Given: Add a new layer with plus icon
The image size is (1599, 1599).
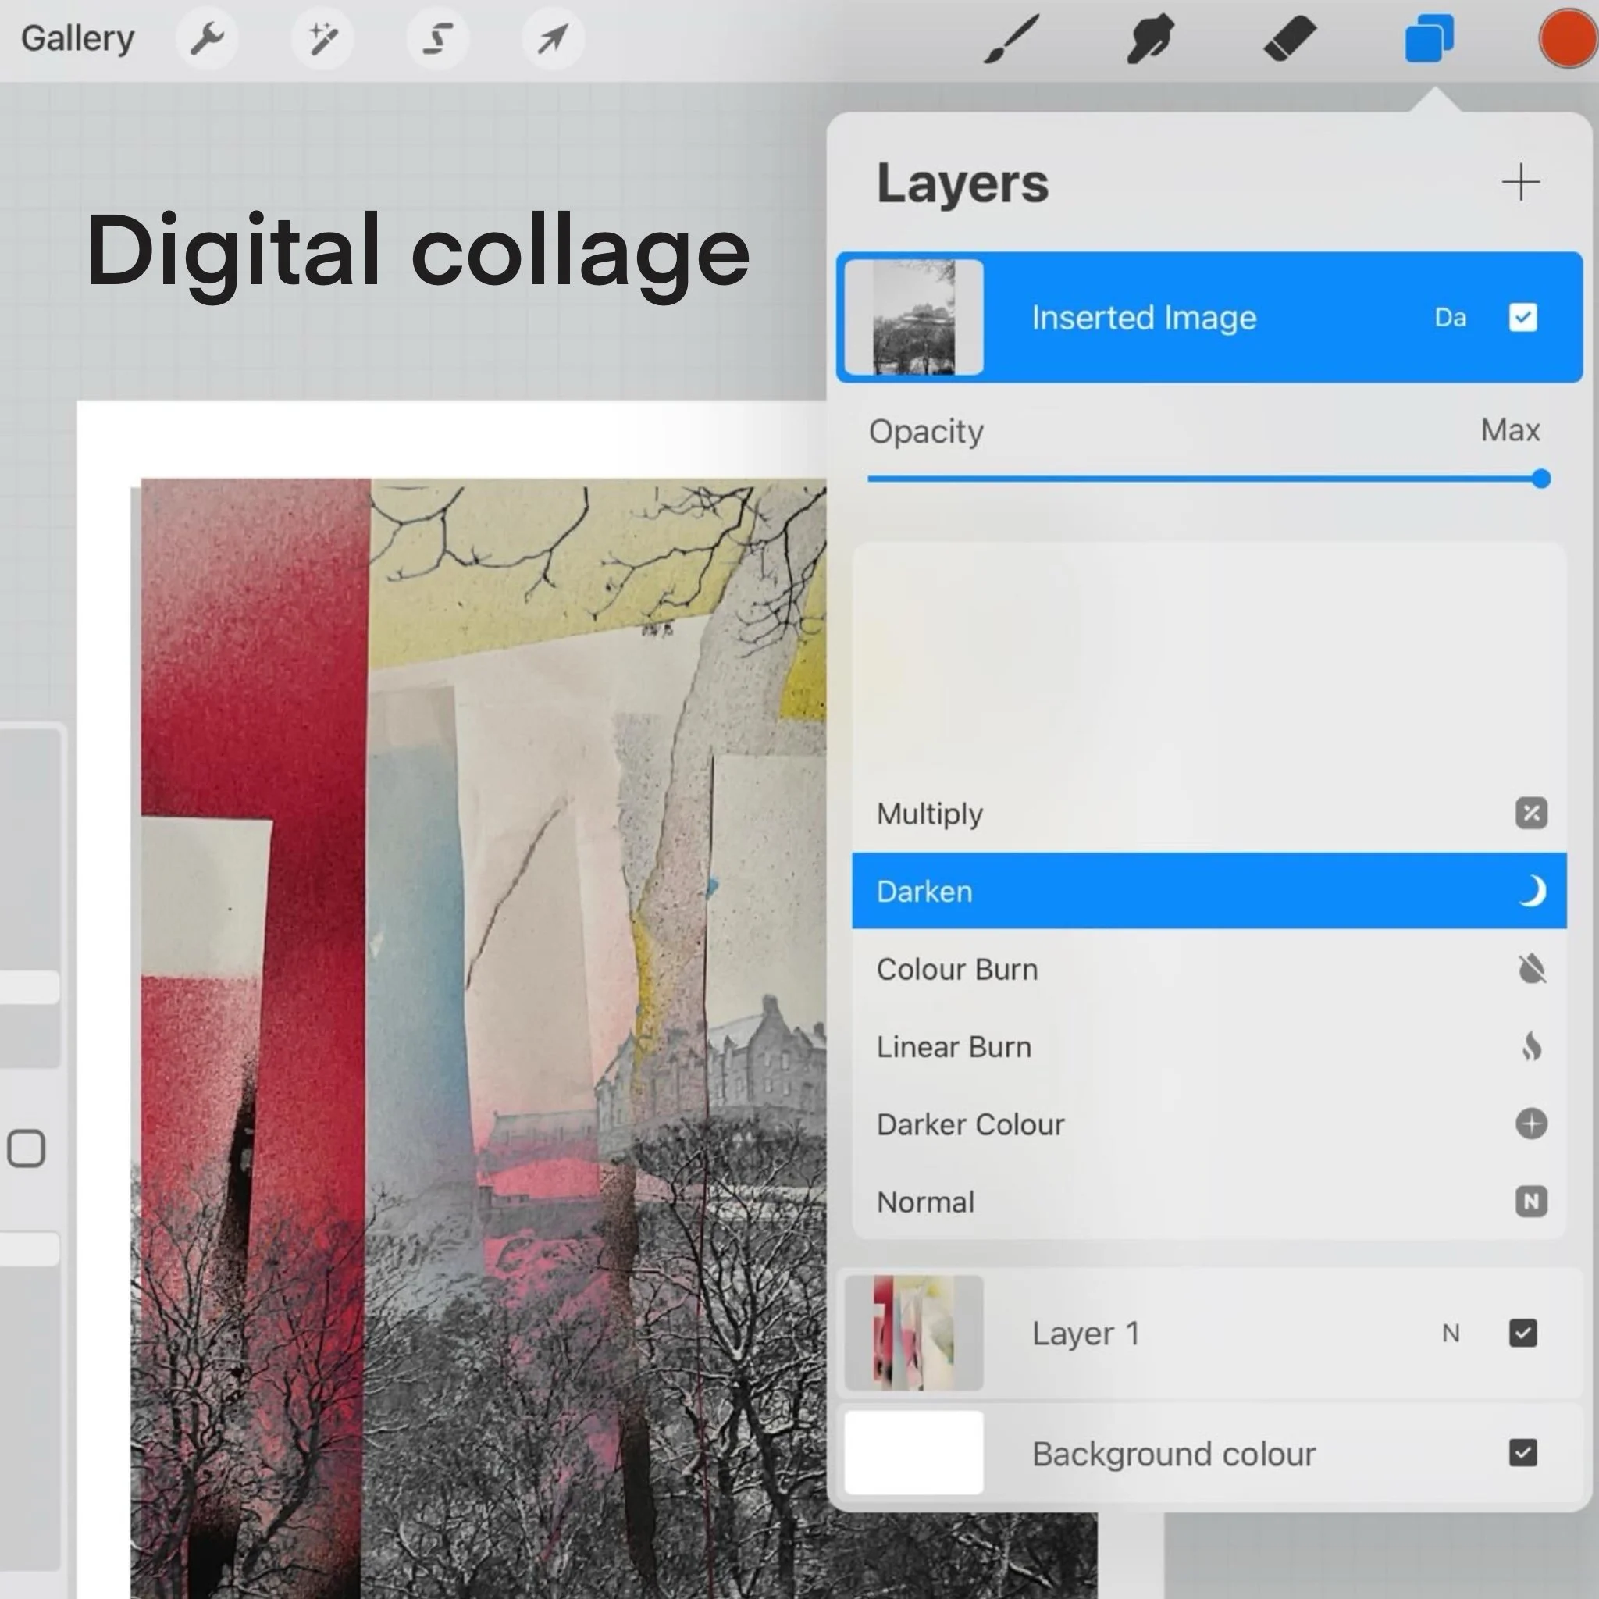Looking at the screenshot, I should coord(1520,182).
